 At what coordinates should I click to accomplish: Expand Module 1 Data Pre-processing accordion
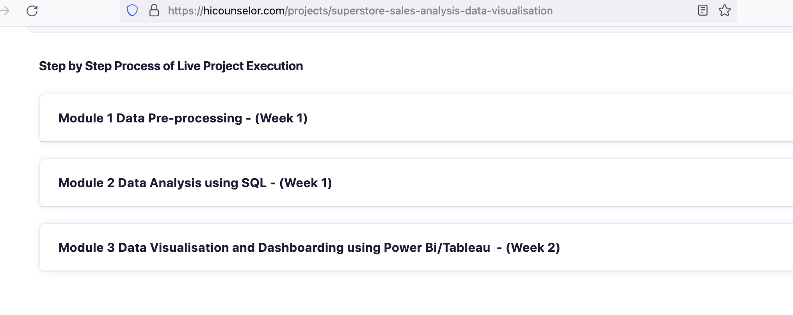point(183,118)
